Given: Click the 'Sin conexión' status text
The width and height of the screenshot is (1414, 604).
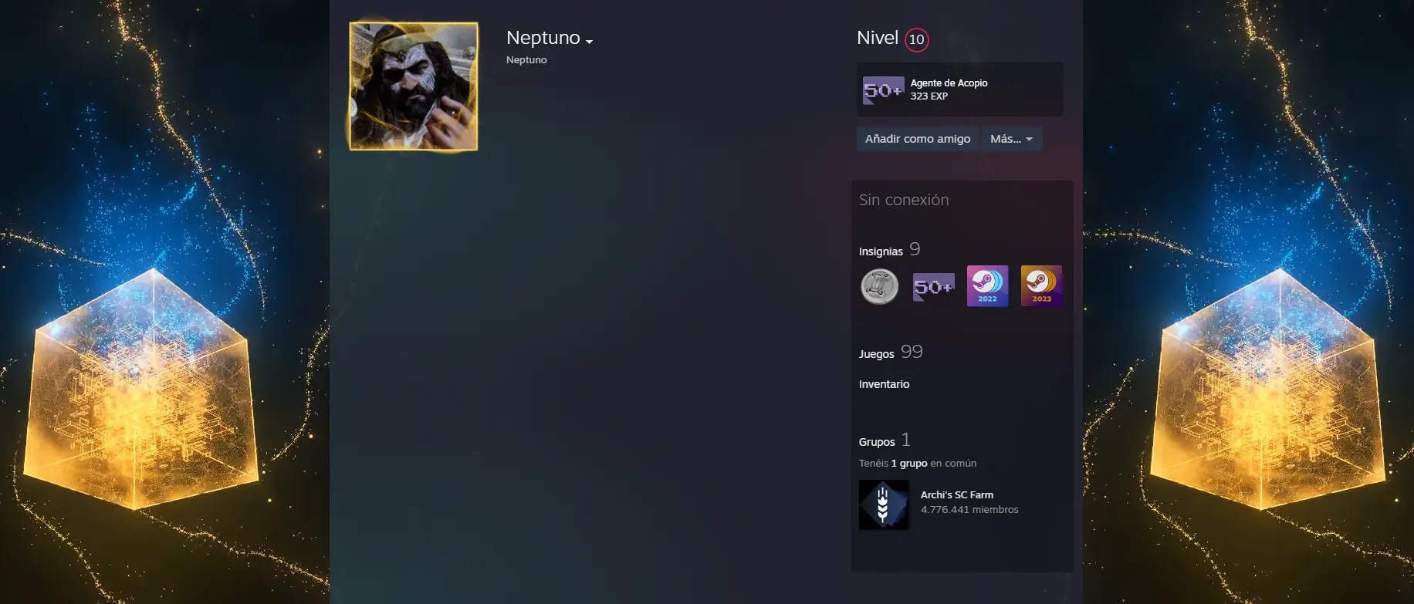Looking at the screenshot, I should 904,200.
